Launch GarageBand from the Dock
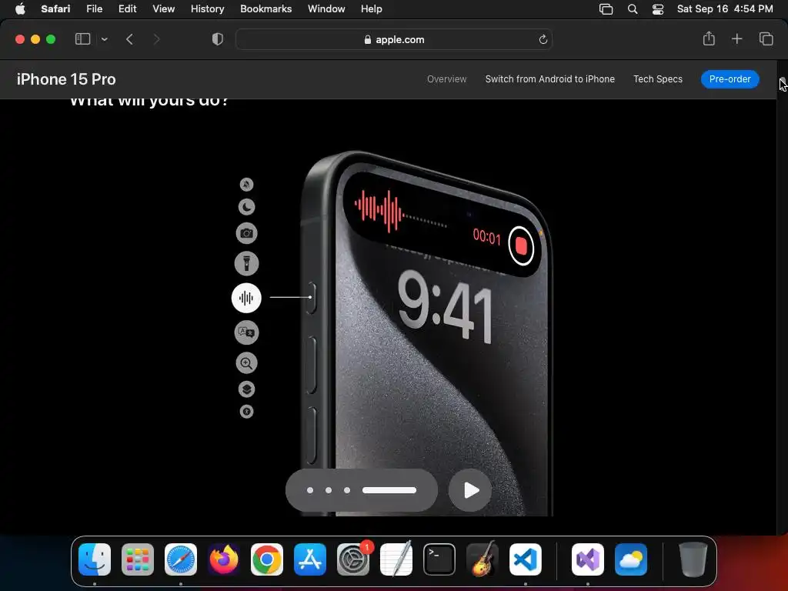The height and width of the screenshot is (591, 788). 482,559
